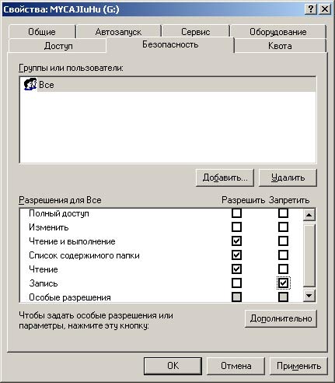Click the help question mark icon
335x383 pixels.
(x=311, y=9)
